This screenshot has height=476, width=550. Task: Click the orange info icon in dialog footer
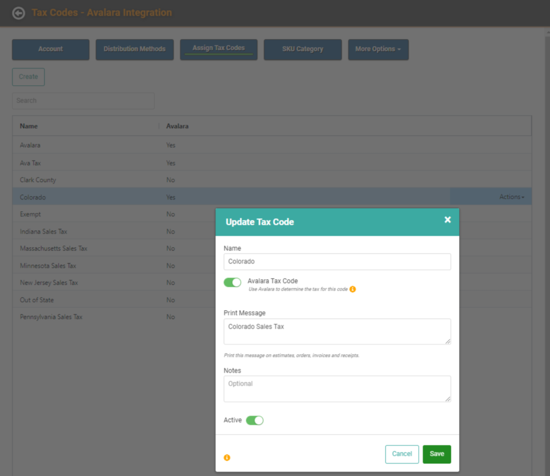pos(227,458)
